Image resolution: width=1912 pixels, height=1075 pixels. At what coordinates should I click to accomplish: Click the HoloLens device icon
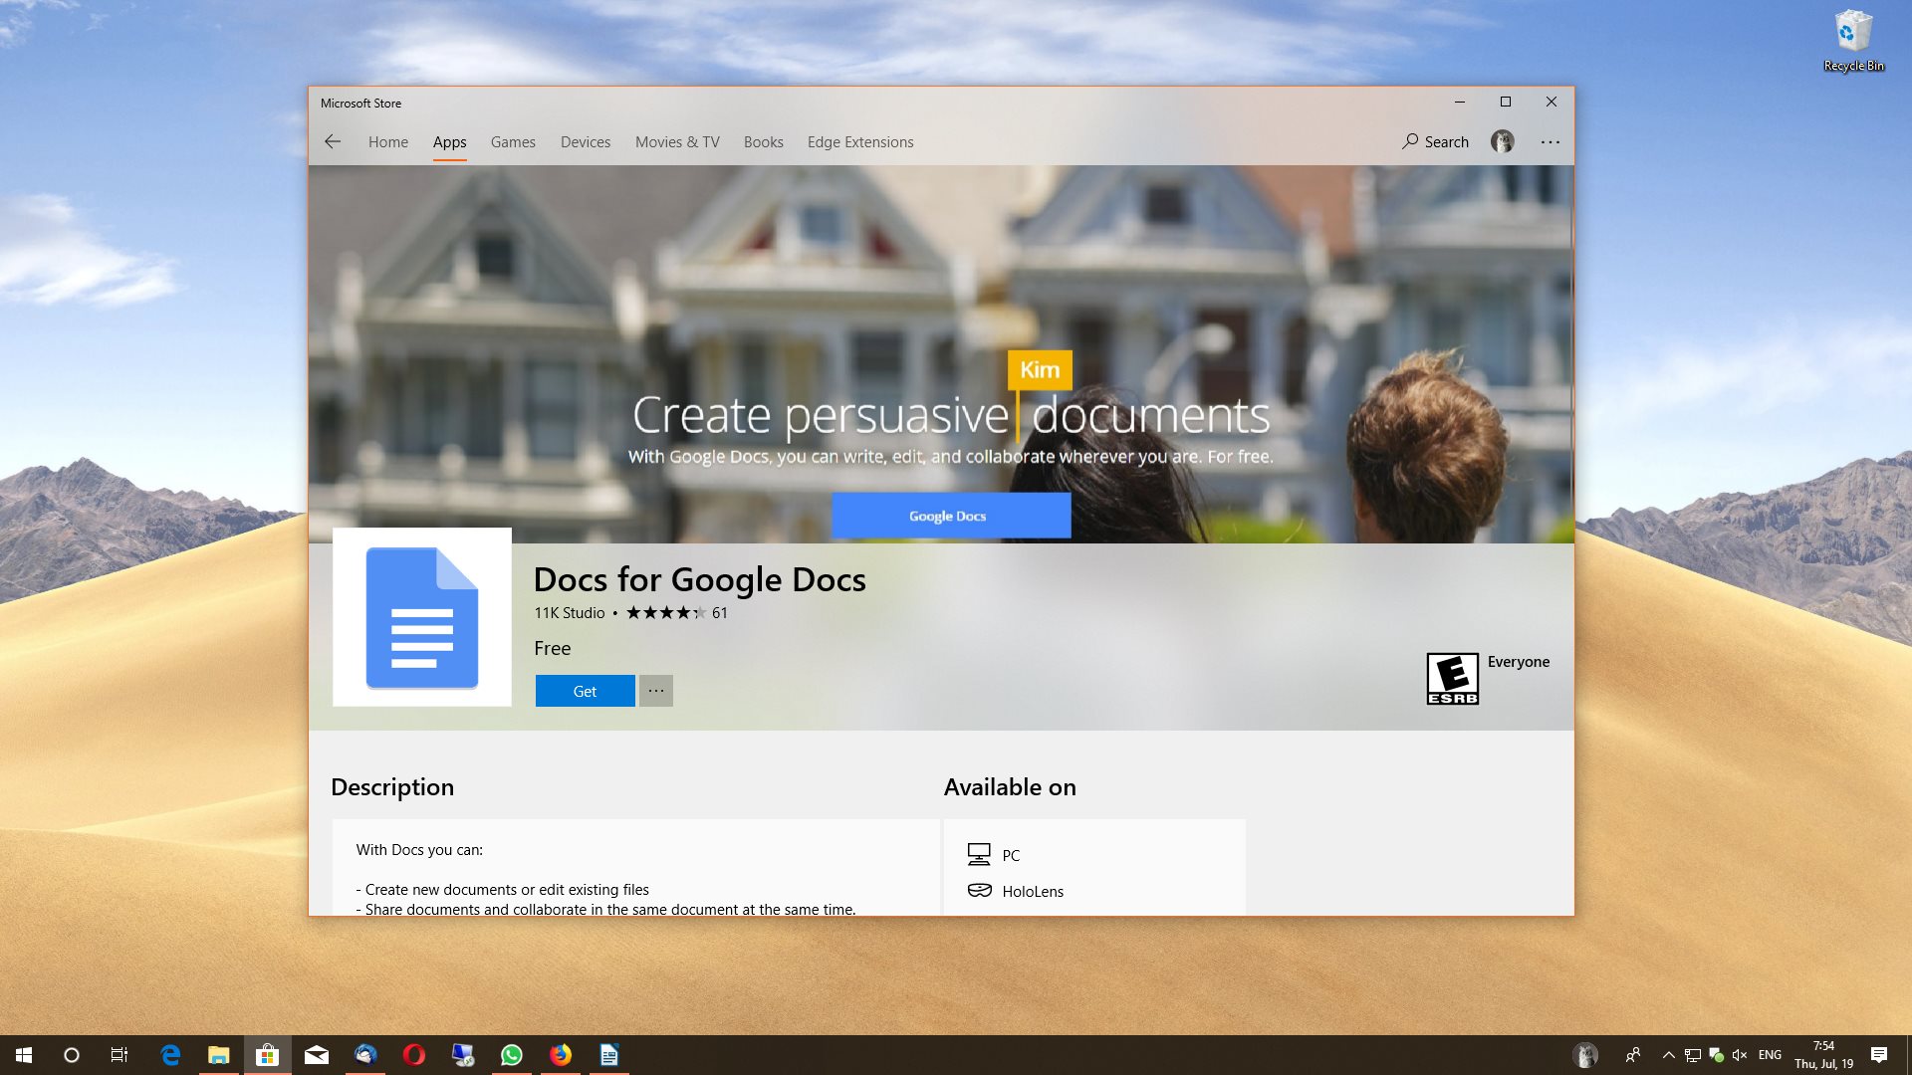pyautogui.click(x=979, y=891)
